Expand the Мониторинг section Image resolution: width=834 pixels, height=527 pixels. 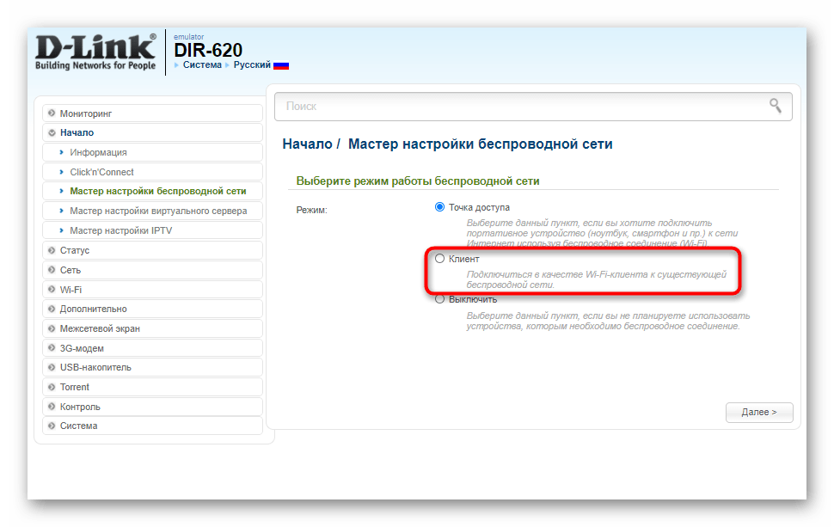click(x=86, y=113)
